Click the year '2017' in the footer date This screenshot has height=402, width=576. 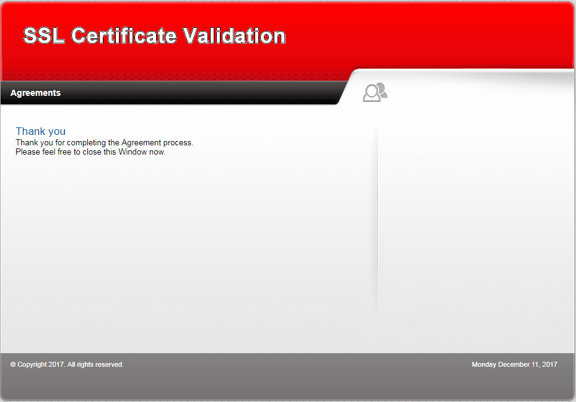[x=549, y=364]
